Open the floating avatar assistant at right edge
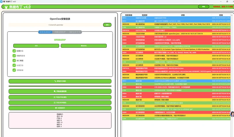 (232, 114)
